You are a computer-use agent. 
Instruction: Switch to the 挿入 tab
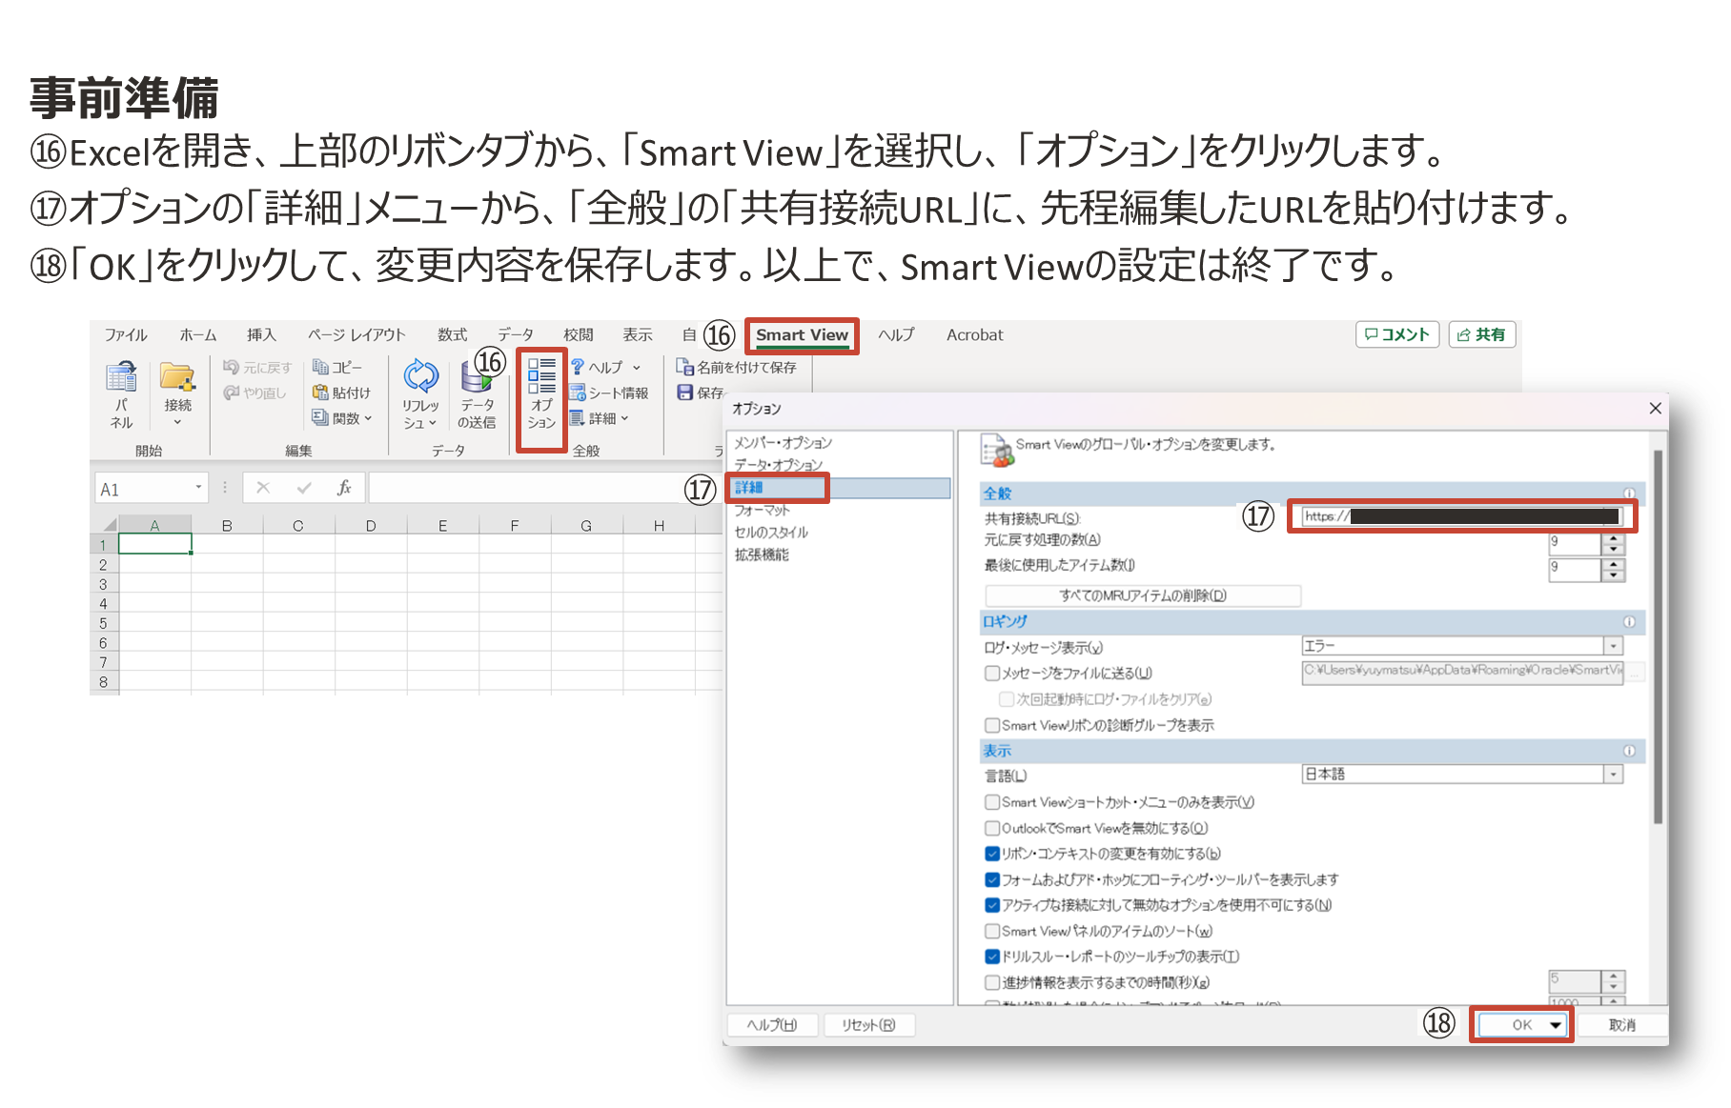(261, 335)
